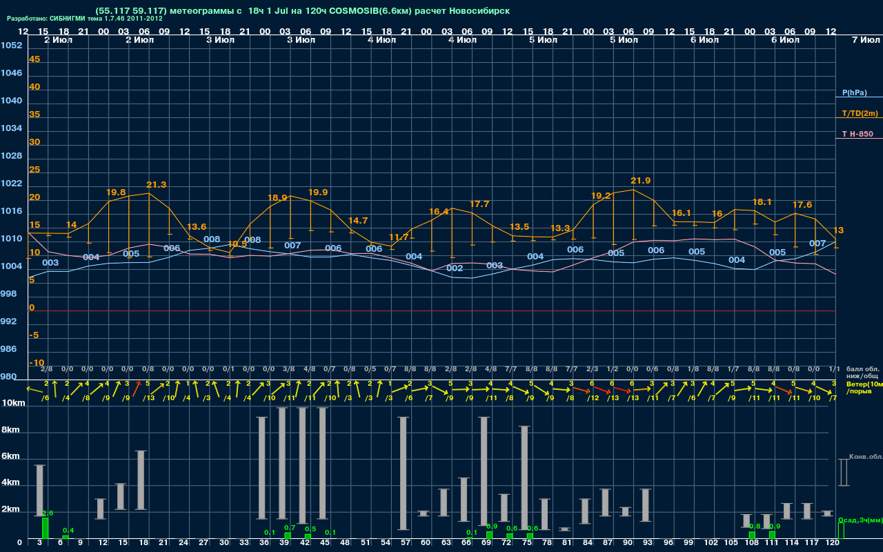Image resolution: width=883 pixels, height=552 pixels.
Task: Click the P(hPa) legend label
Action: (x=854, y=92)
